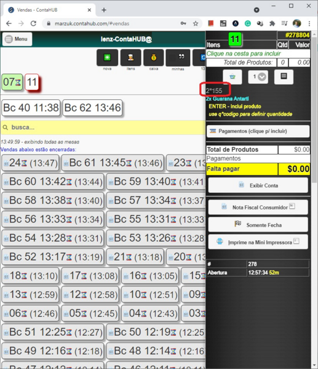Open closed sale Bc 51 12:25
The height and width of the screenshot is (369, 318).
click(x=53, y=332)
